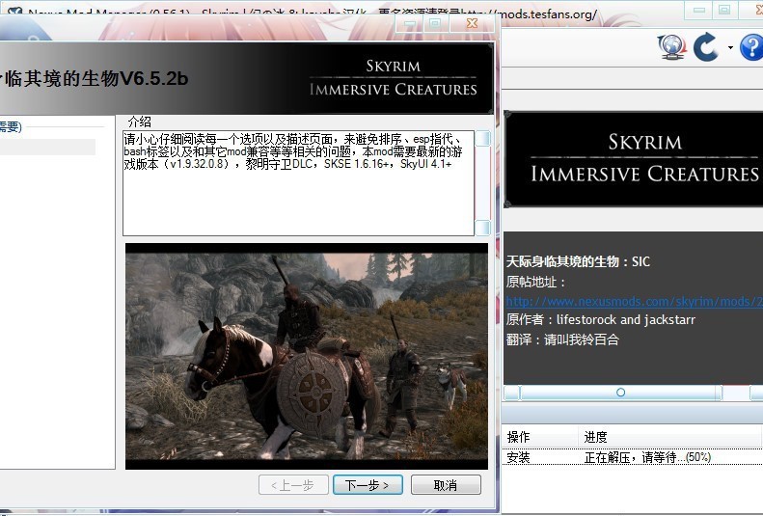Expand the dropdown arrow beside the refresh icon
The width and height of the screenshot is (763, 516).
tap(730, 47)
